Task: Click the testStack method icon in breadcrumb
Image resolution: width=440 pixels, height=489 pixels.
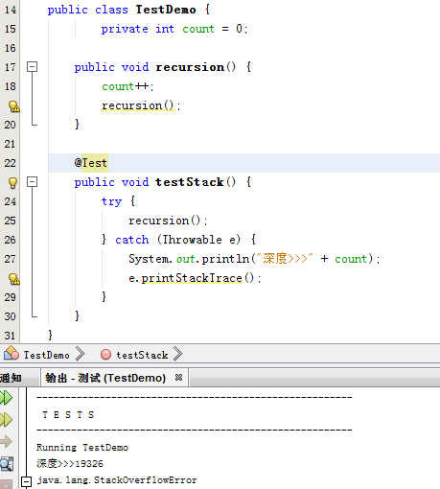Action: tap(105, 355)
